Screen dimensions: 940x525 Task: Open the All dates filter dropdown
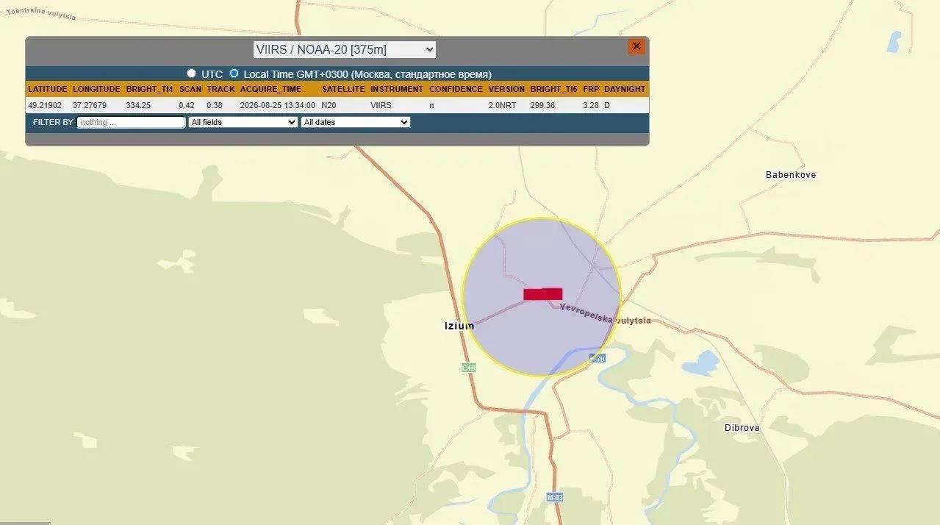click(x=356, y=122)
